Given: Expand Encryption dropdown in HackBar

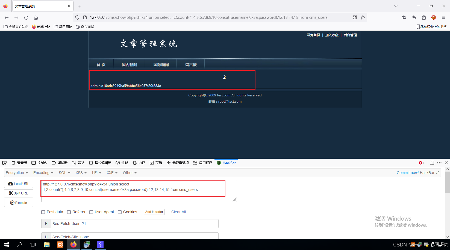Looking at the screenshot, I should pyautogui.click(x=17, y=173).
